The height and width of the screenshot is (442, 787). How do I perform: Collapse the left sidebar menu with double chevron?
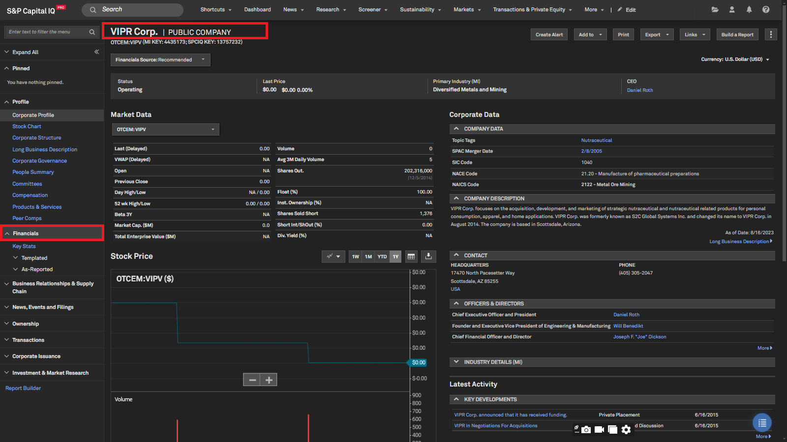pyautogui.click(x=96, y=52)
